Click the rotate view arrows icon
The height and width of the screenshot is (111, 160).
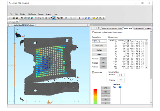(x=50, y=18)
